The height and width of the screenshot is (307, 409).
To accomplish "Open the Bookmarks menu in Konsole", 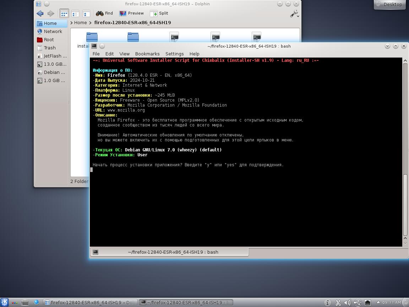I will click(x=147, y=54).
